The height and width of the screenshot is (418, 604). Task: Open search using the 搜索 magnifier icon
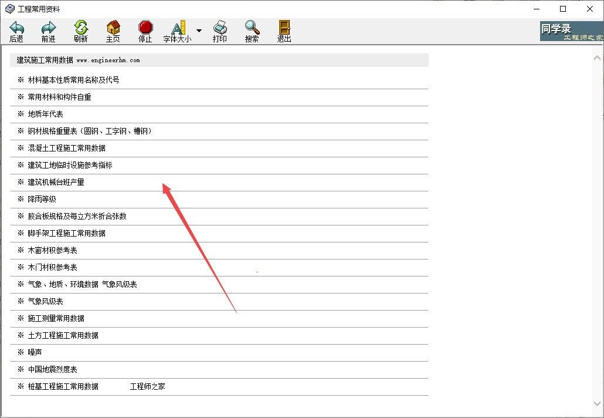[252, 28]
